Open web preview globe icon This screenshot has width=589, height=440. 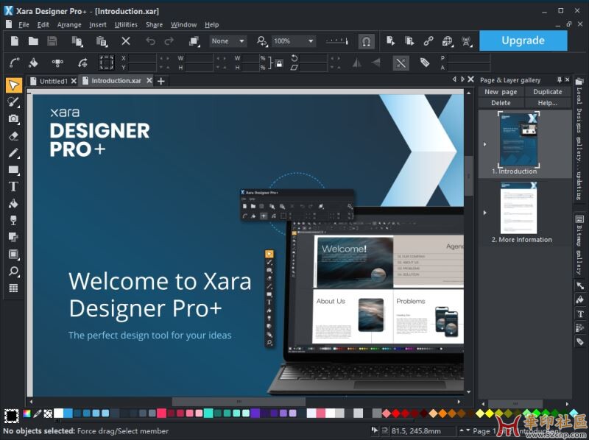[447, 41]
